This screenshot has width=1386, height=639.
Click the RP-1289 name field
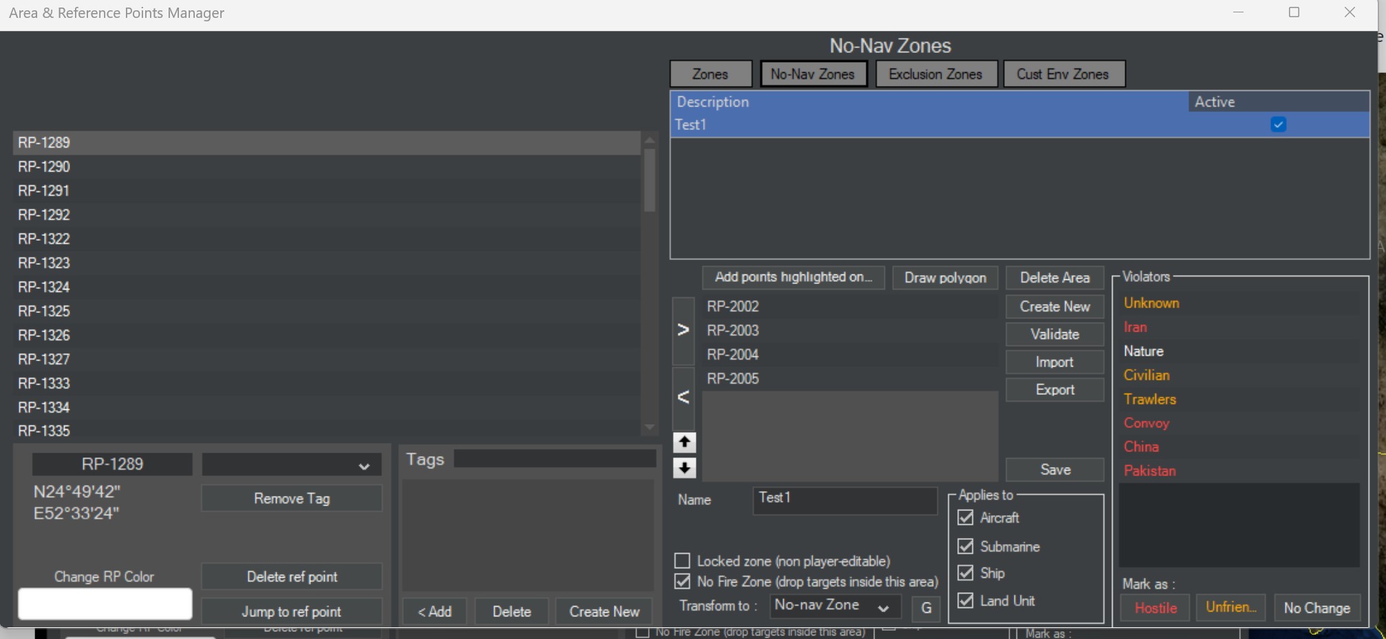point(112,464)
